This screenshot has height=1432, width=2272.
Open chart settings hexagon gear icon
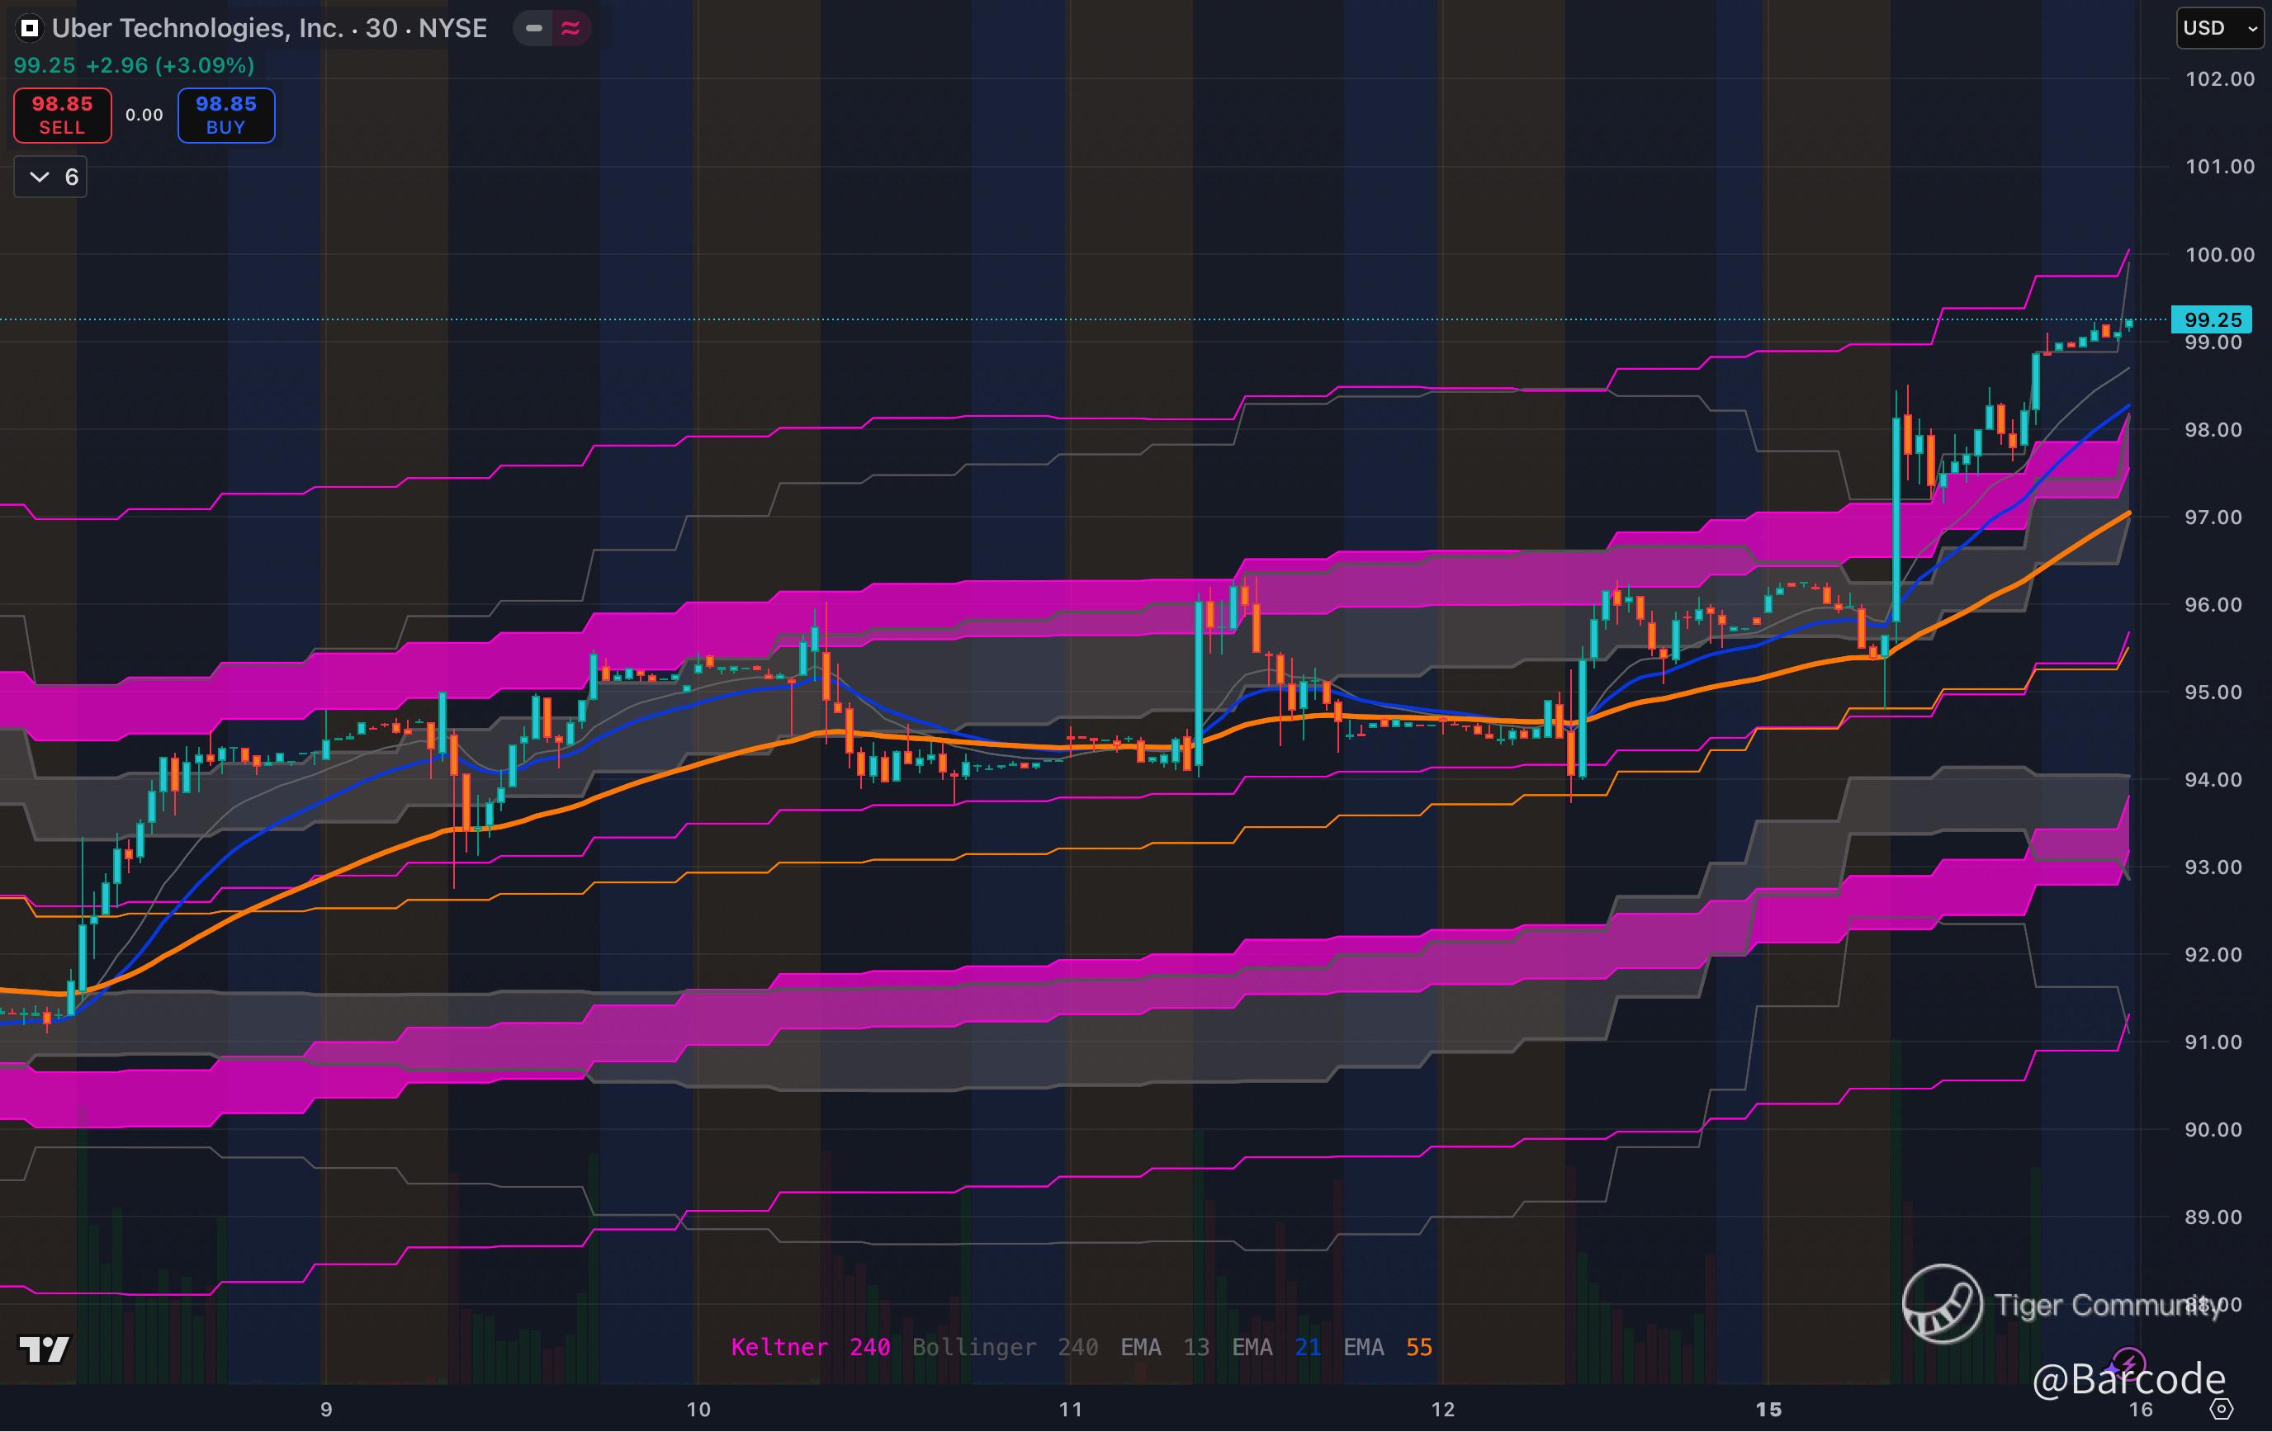click(2222, 1410)
